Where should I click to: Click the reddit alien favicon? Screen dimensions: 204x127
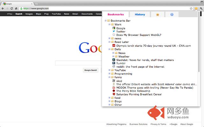(x=114, y=66)
